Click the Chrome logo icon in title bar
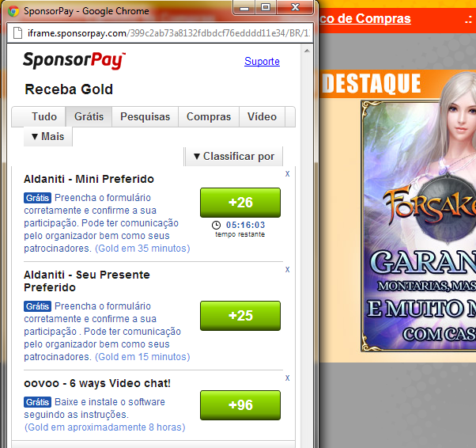The width and height of the screenshot is (476, 448). (x=13, y=11)
